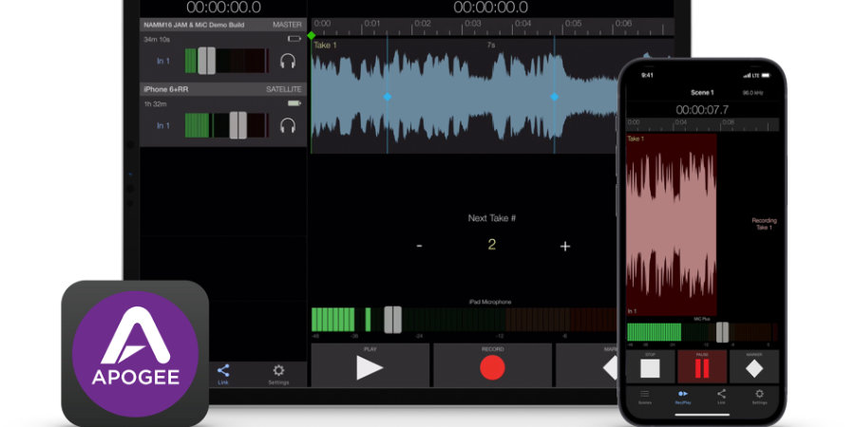Tap the red Pause button on iPhone

click(x=702, y=366)
